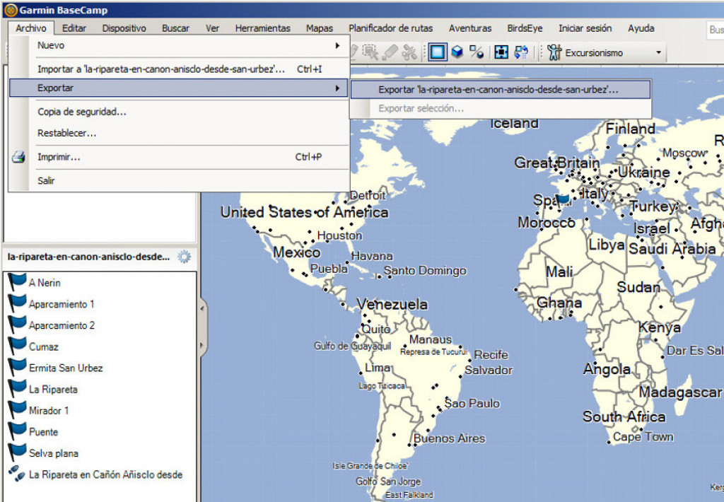The width and height of the screenshot is (724, 502).
Task: Click the greyed select tool icon
Action: (x=370, y=52)
